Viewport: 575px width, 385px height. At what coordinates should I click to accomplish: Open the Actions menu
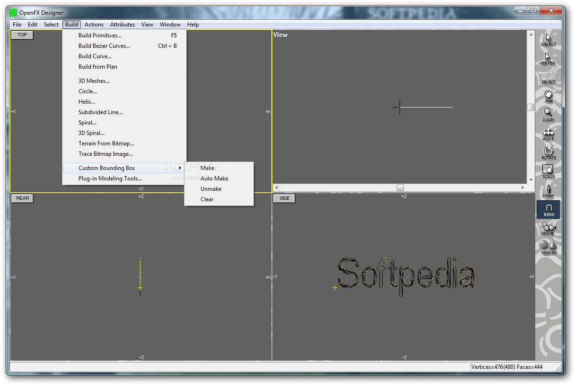point(94,25)
